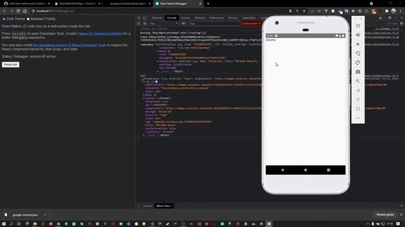Switch to the GitHub react-native-push browser tab
Screen dimensions: 405x227
tap(26, 4)
